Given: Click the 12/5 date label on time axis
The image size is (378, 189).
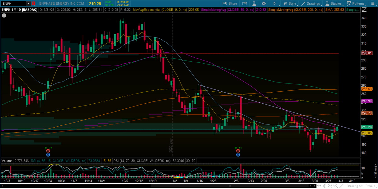Looking at the screenshot, I should coord(125,181).
